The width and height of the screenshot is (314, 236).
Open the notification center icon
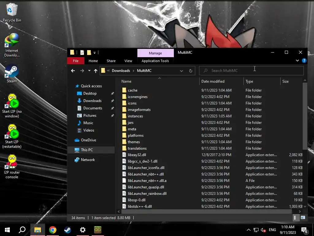point(304,230)
